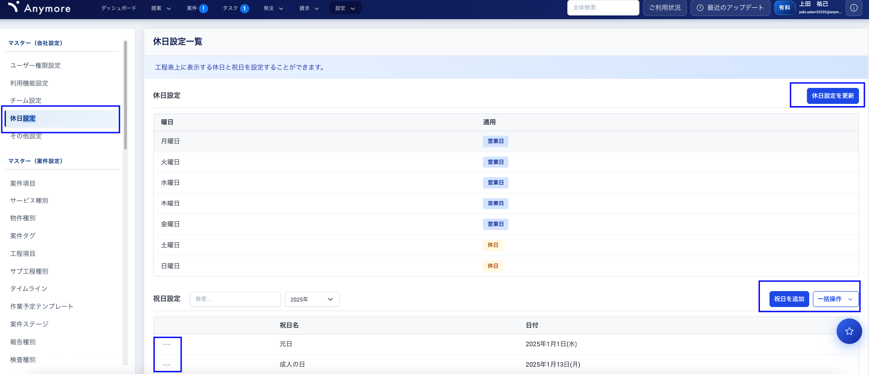Open ユーザー権限設定 in the sidebar
The width and height of the screenshot is (869, 374).
pos(35,66)
